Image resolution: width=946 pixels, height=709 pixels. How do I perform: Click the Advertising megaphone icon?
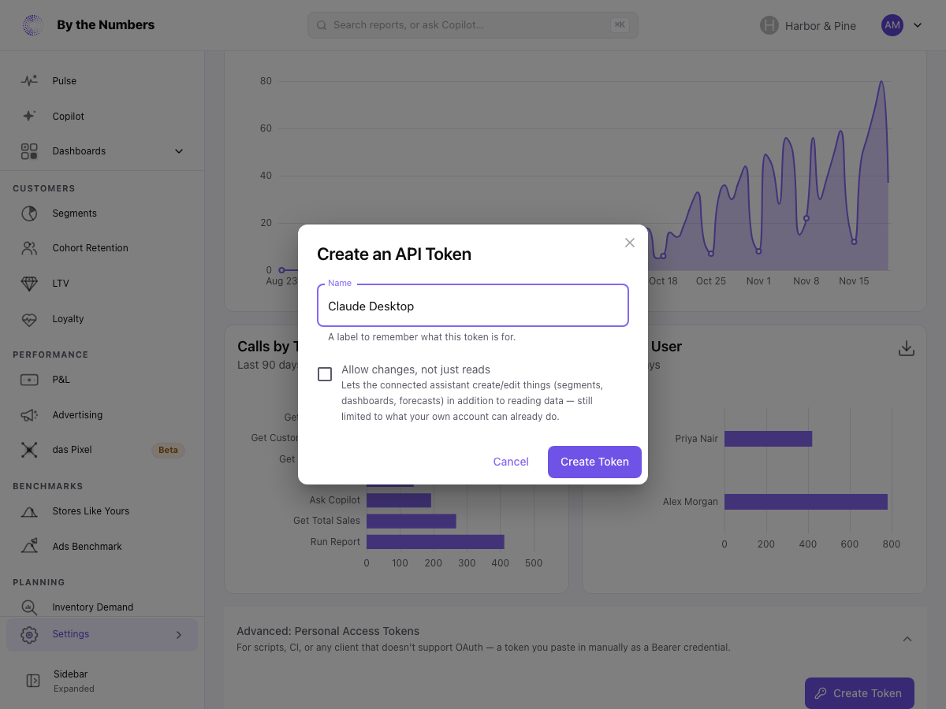tap(29, 415)
